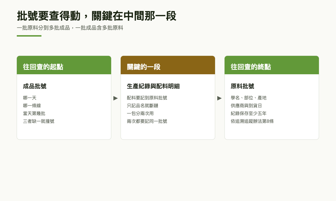
Task: Click the arrow between 成品批號 and 生產紀錄 cards
Action: 116,98
